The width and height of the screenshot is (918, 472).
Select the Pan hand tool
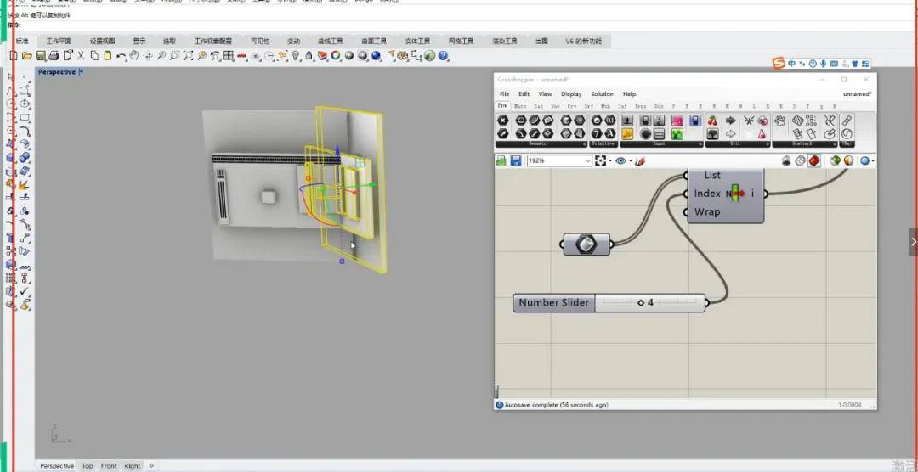click(134, 55)
